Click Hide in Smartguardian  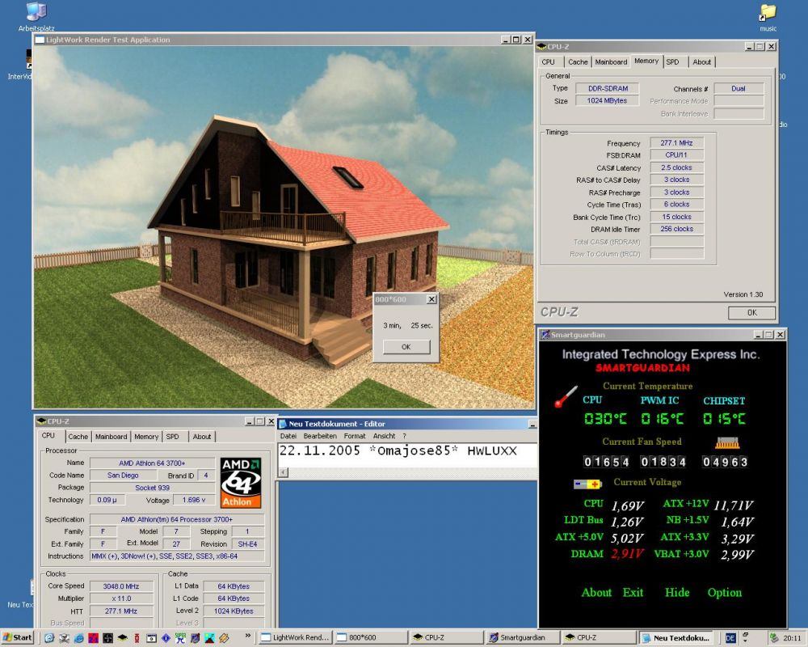point(677,592)
